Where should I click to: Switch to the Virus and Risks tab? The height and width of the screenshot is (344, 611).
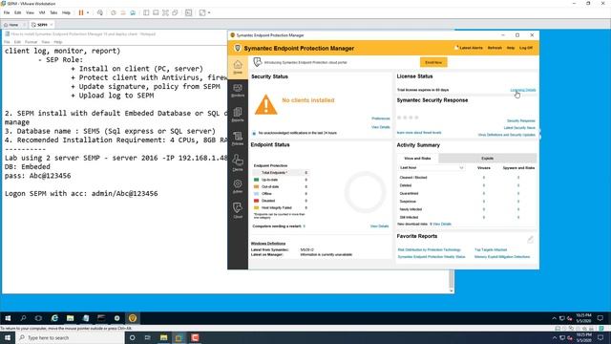pos(417,159)
